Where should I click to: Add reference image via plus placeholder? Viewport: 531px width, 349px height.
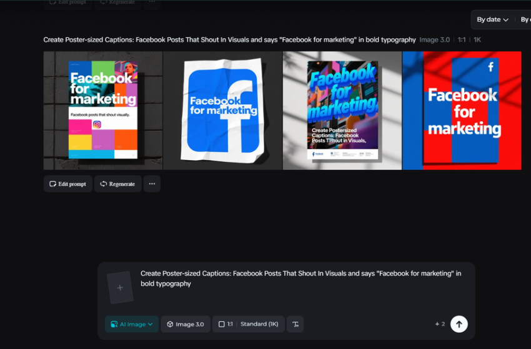[120, 287]
